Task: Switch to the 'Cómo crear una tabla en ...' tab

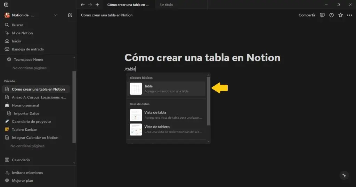Action: tap(128, 5)
